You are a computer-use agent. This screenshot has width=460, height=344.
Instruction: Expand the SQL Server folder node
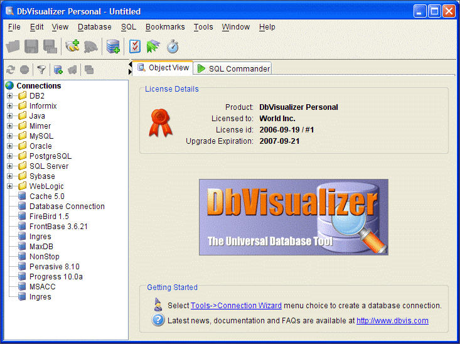coord(9,166)
